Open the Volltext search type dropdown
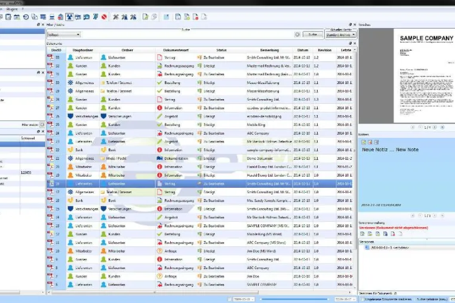 click(64, 35)
